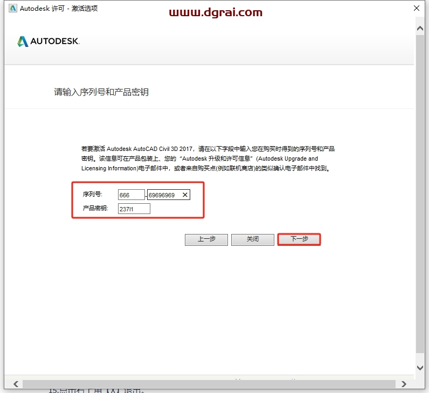
Task: Click the heading 请输入序列号和产品密钥
Action: [x=101, y=92]
